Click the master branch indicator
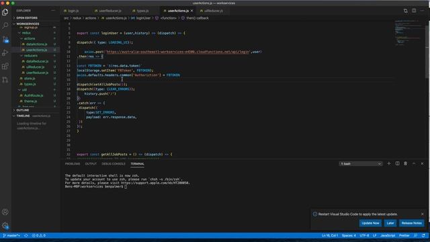 click(11, 235)
